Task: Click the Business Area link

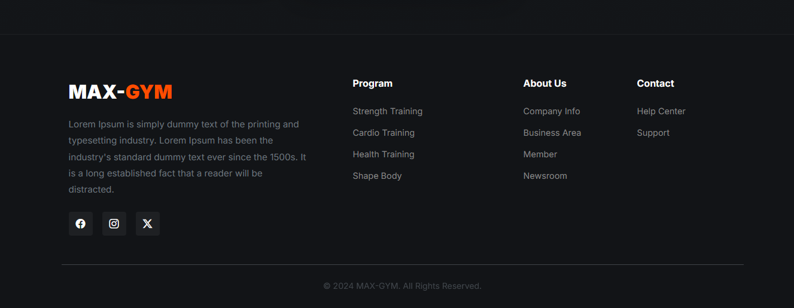Action: point(552,133)
